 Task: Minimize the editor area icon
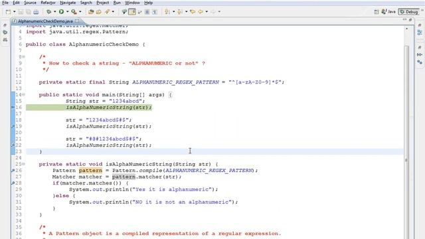(404, 19)
